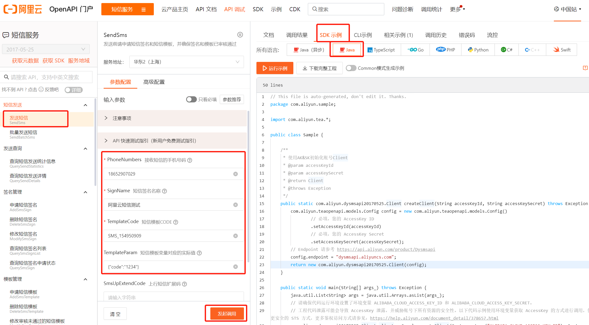Click the sad-face feedback icon beside SendSms

tap(240, 35)
